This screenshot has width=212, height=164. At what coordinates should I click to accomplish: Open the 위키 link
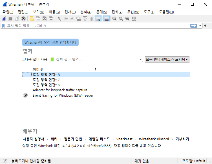tap(54, 139)
